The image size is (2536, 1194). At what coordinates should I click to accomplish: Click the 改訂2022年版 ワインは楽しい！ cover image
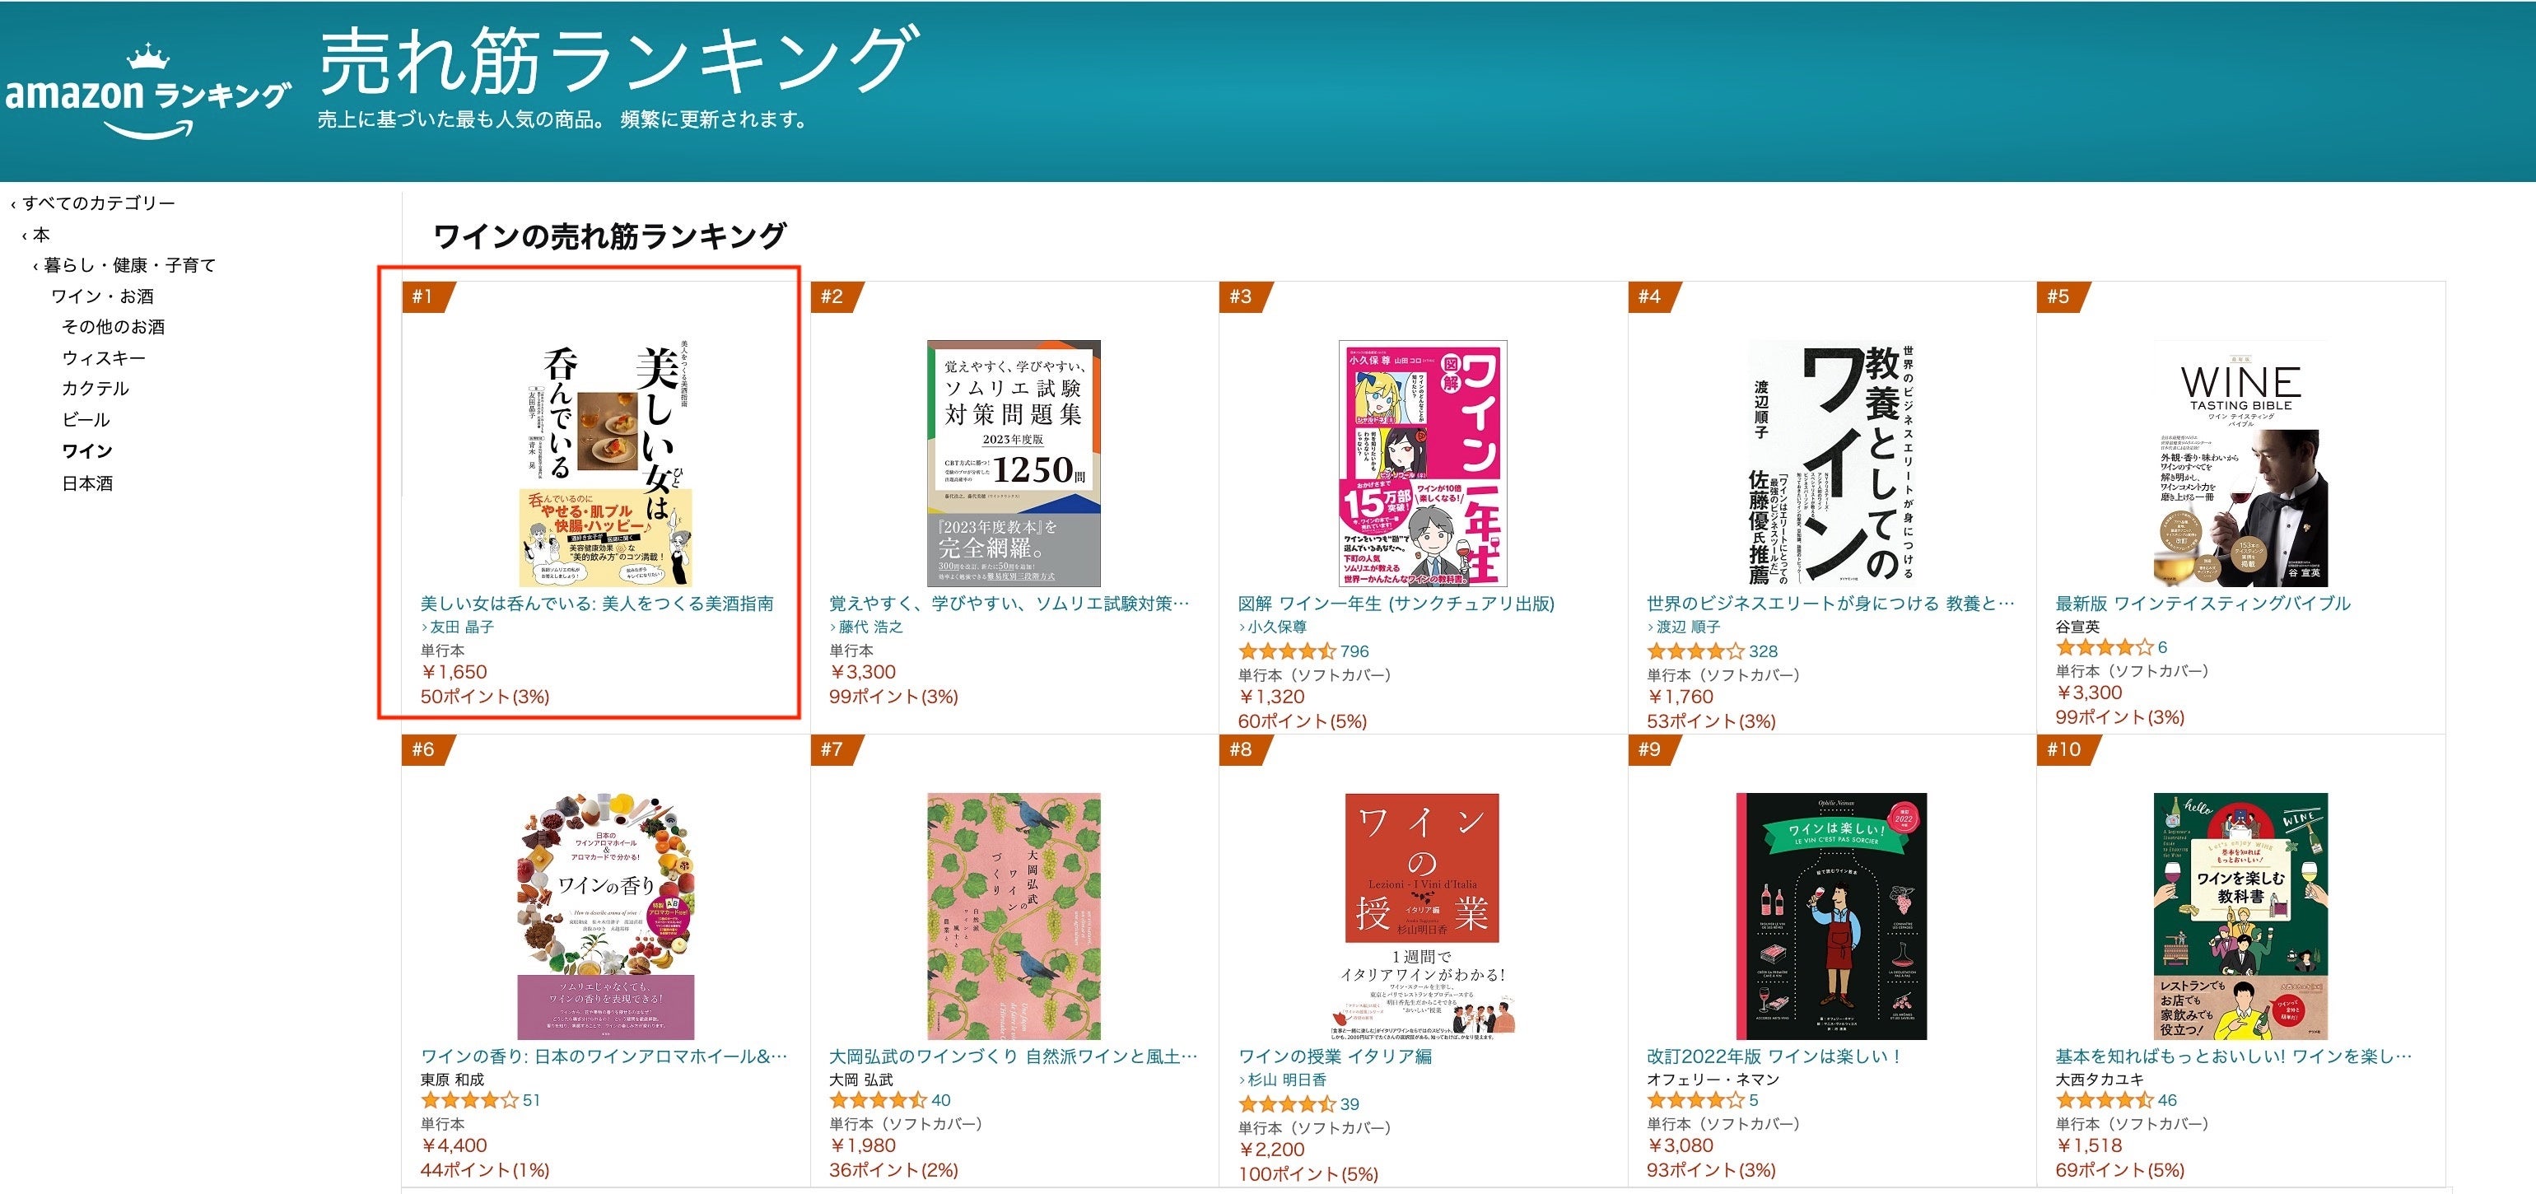pyautogui.click(x=1831, y=916)
